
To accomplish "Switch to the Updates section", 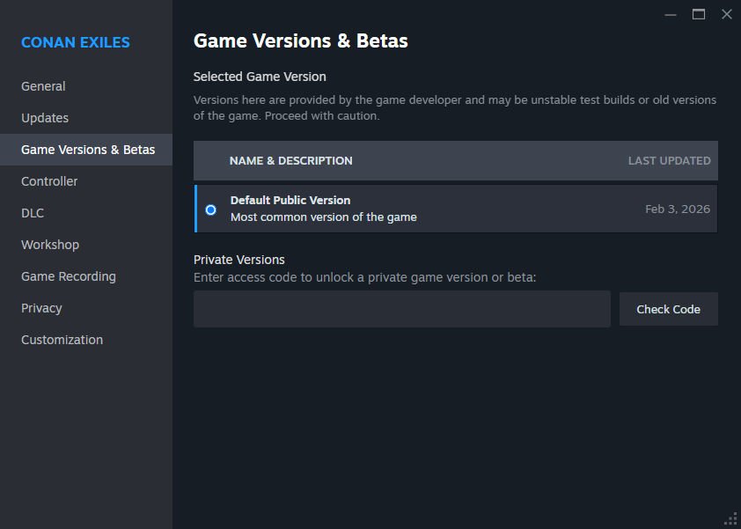I will click(x=44, y=118).
